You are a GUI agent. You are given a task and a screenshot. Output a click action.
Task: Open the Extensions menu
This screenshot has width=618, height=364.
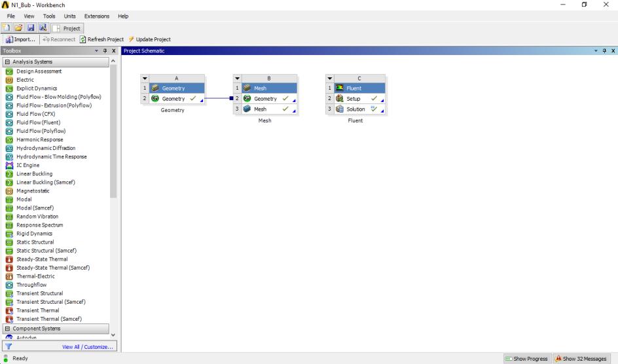point(97,16)
